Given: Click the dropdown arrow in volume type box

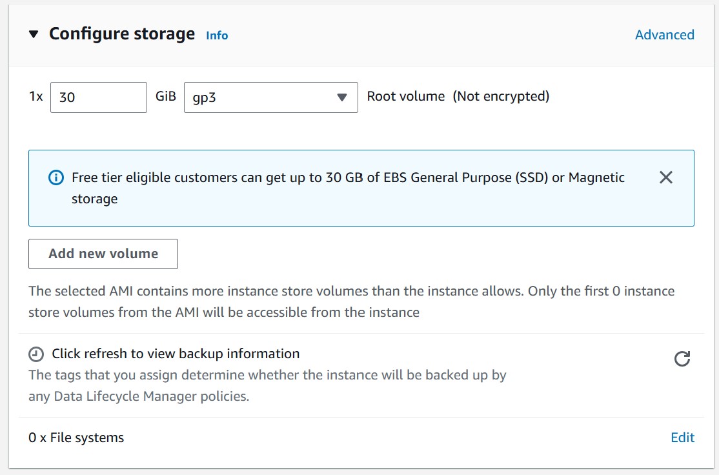Looking at the screenshot, I should pos(342,97).
